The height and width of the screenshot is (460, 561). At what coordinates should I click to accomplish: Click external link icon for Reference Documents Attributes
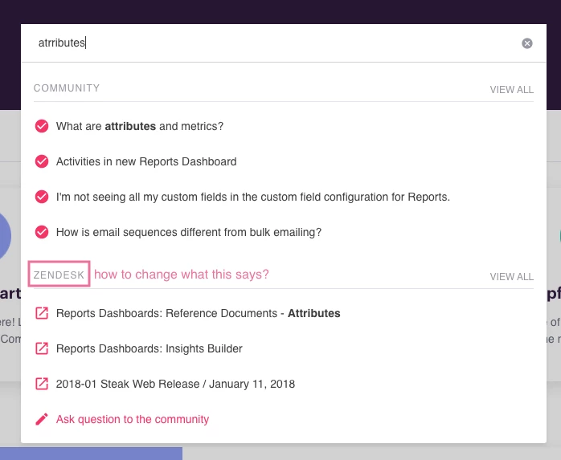(42, 313)
